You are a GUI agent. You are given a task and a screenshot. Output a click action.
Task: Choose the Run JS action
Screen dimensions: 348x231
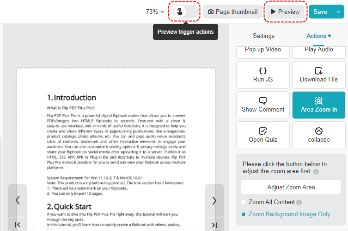click(263, 75)
